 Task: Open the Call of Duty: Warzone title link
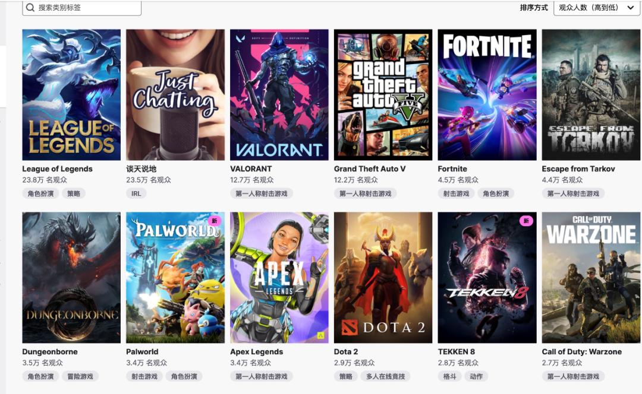coord(581,351)
